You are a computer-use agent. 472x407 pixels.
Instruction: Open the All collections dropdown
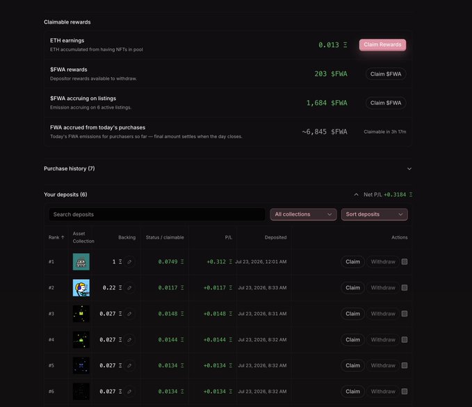click(x=303, y=214)
